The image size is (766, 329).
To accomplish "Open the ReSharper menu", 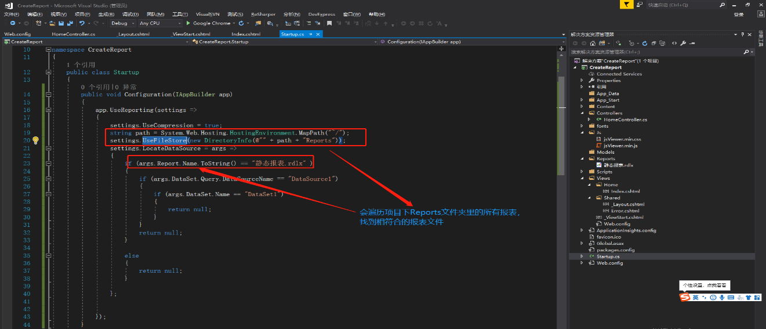I will point(264,14).
